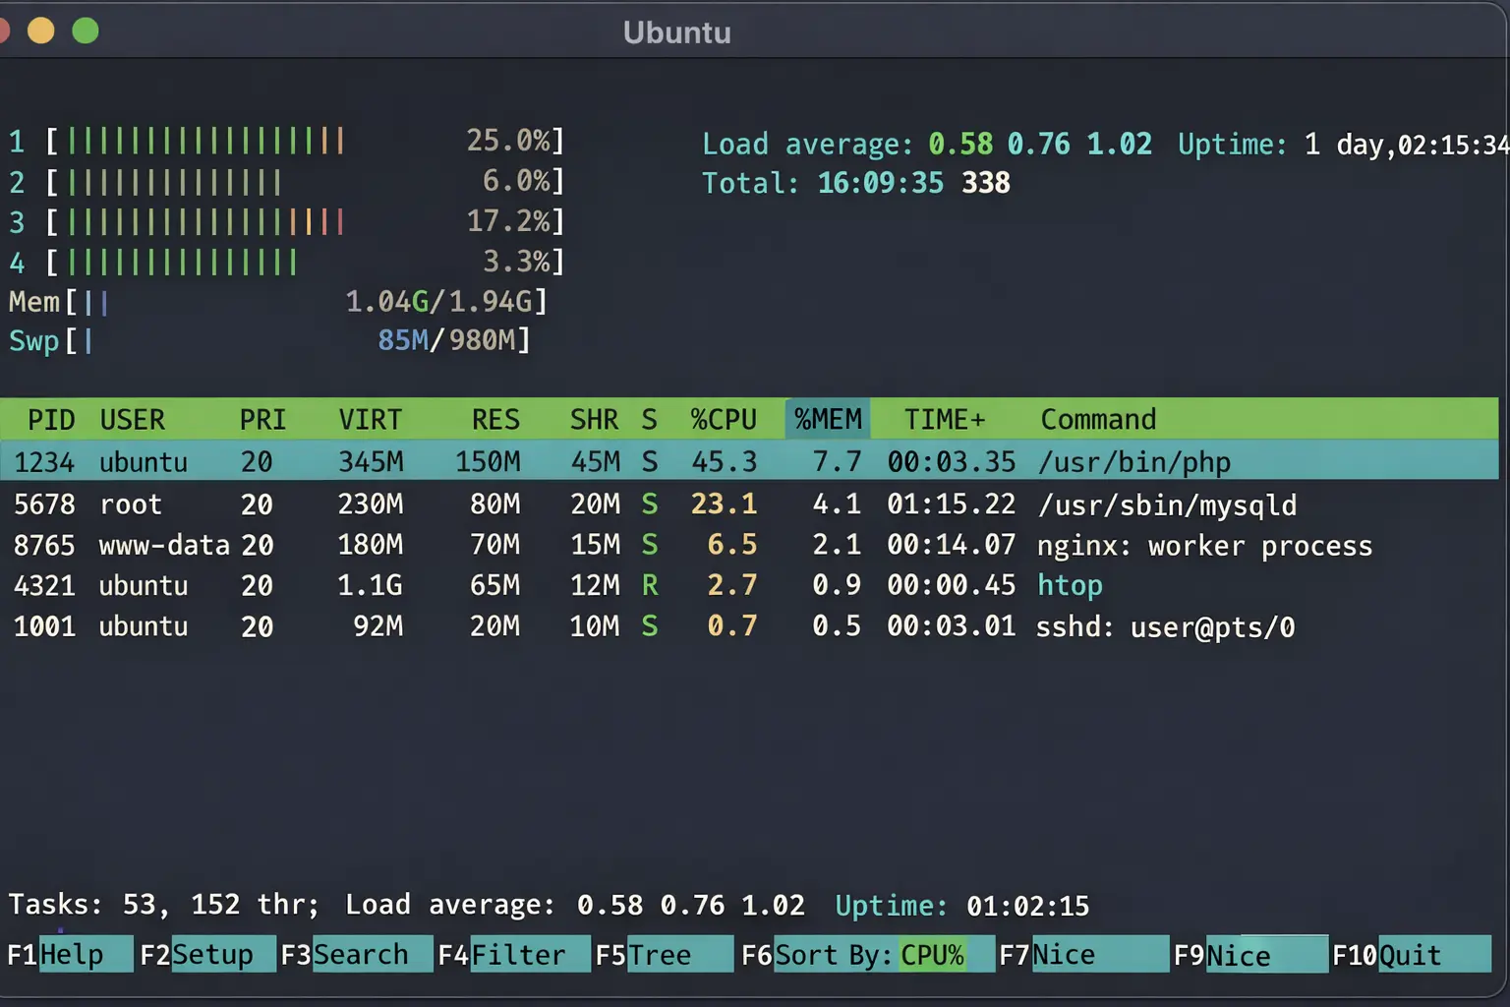Open the F6 Sort By CPU% option
The width and height of the screenshot is (1510, 1007).
point(867,955)
